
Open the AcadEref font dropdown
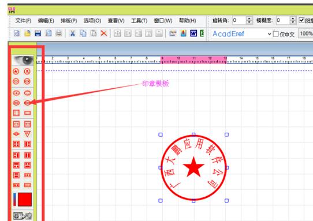pyautogui.click(x=269, y=33)
